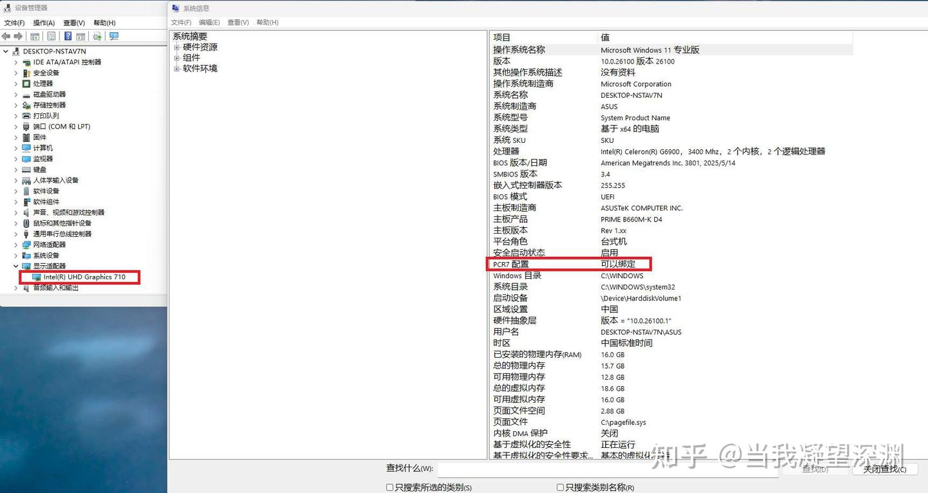Toggle the console tree panel icon
The width and height of the screenshot is (928, 493).
[34, 36]
